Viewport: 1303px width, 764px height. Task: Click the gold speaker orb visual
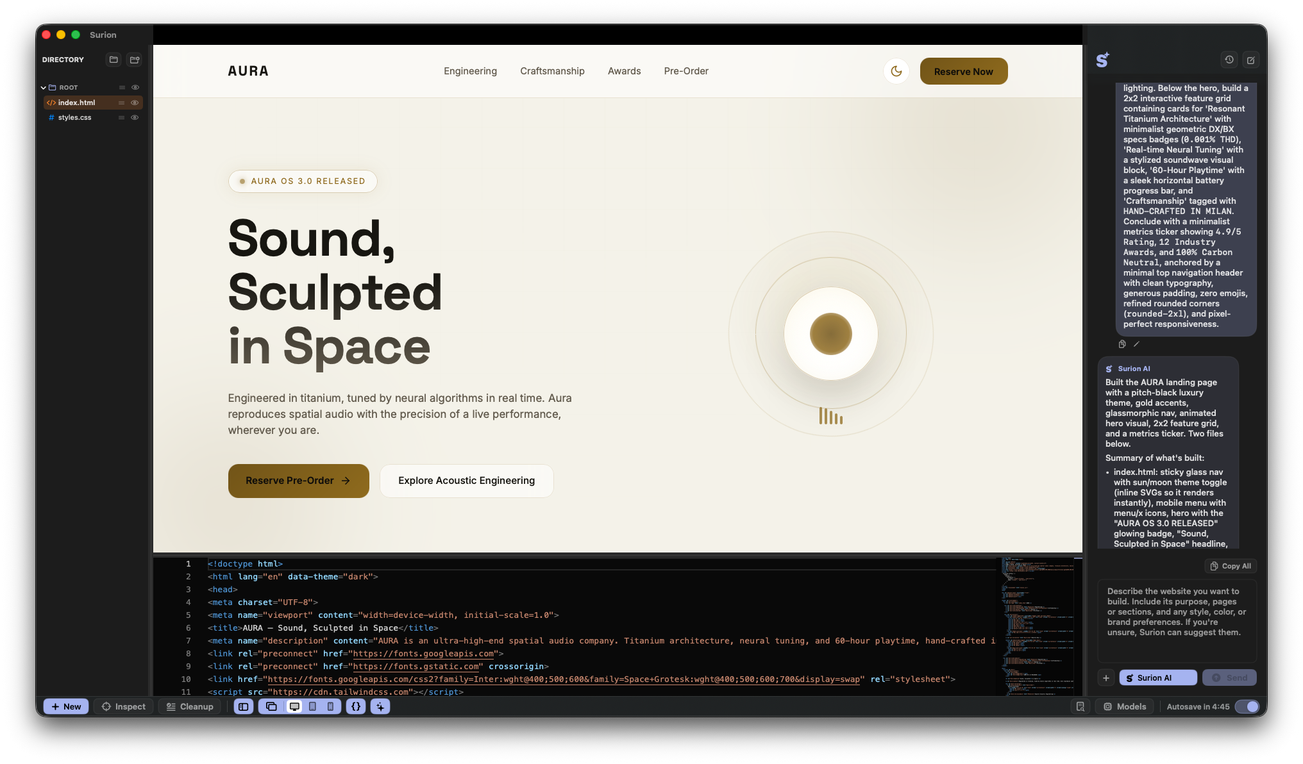point(831,334)
